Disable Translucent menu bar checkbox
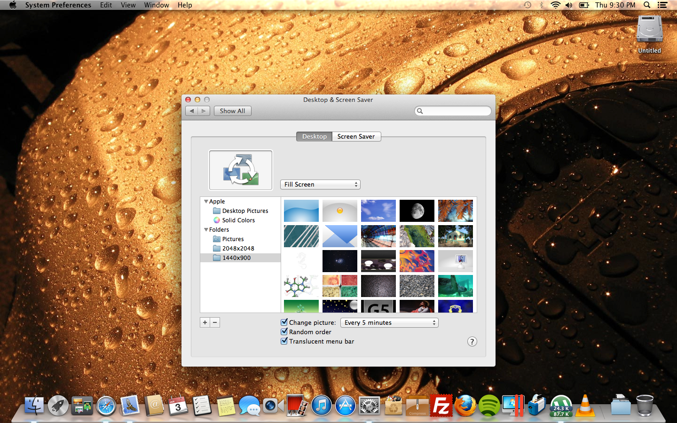 click(x=284, y=341)
